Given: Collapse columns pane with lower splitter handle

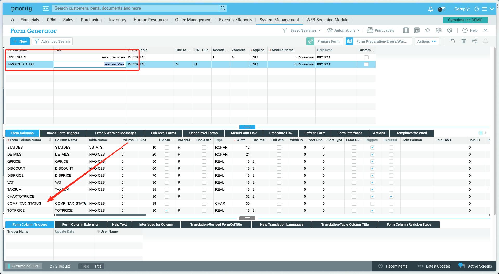Looking at the screenshot, I should [x=247, y=218].
